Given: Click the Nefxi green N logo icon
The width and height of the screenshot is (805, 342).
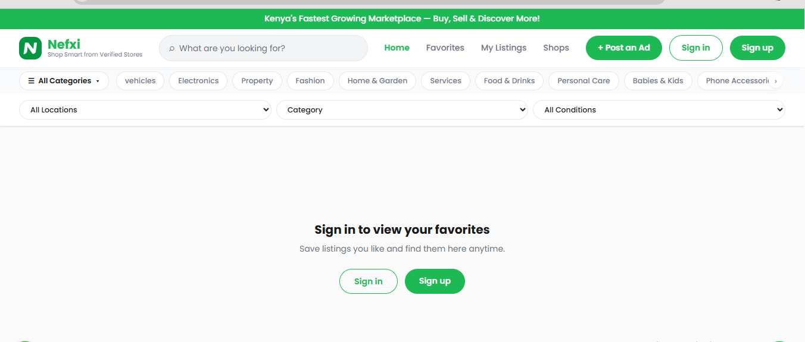Looking at the screenshot, I should pyautogui.click(x=30, y=48).
